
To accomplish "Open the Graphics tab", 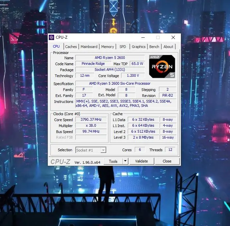I will [139, 47].
